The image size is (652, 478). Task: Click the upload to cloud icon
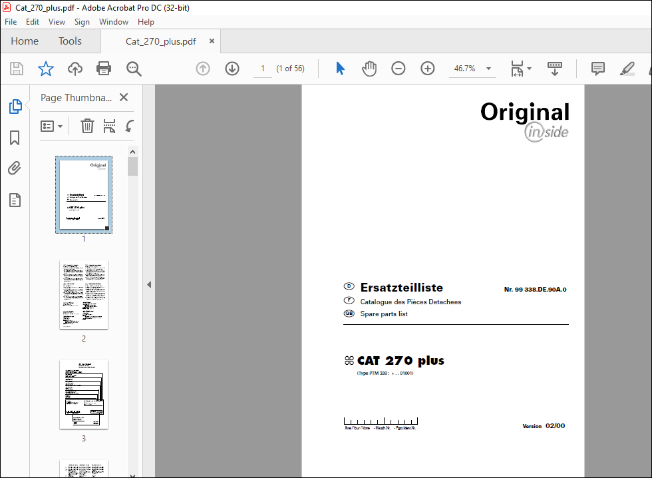click(75, 69)
